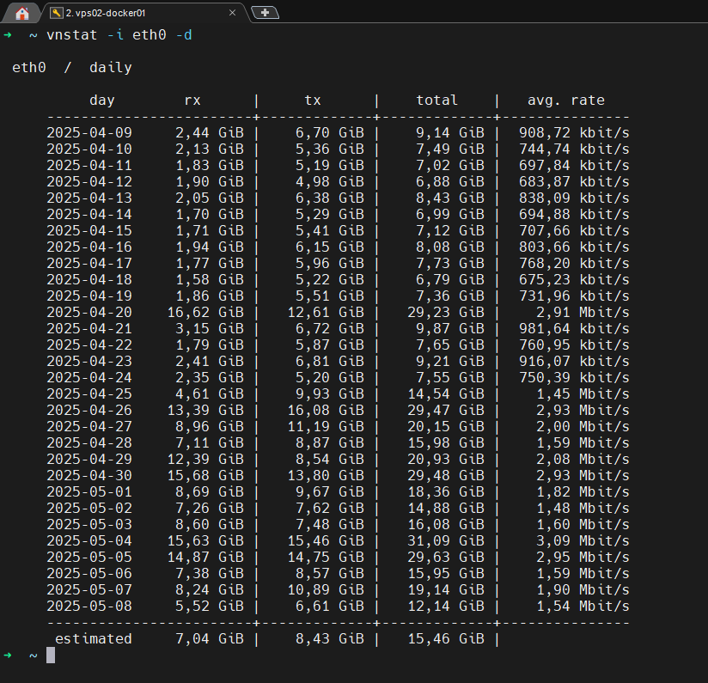Select avg rate 2,00 Mbit/s
Screen dimensions: 708x683
[583, 426]
